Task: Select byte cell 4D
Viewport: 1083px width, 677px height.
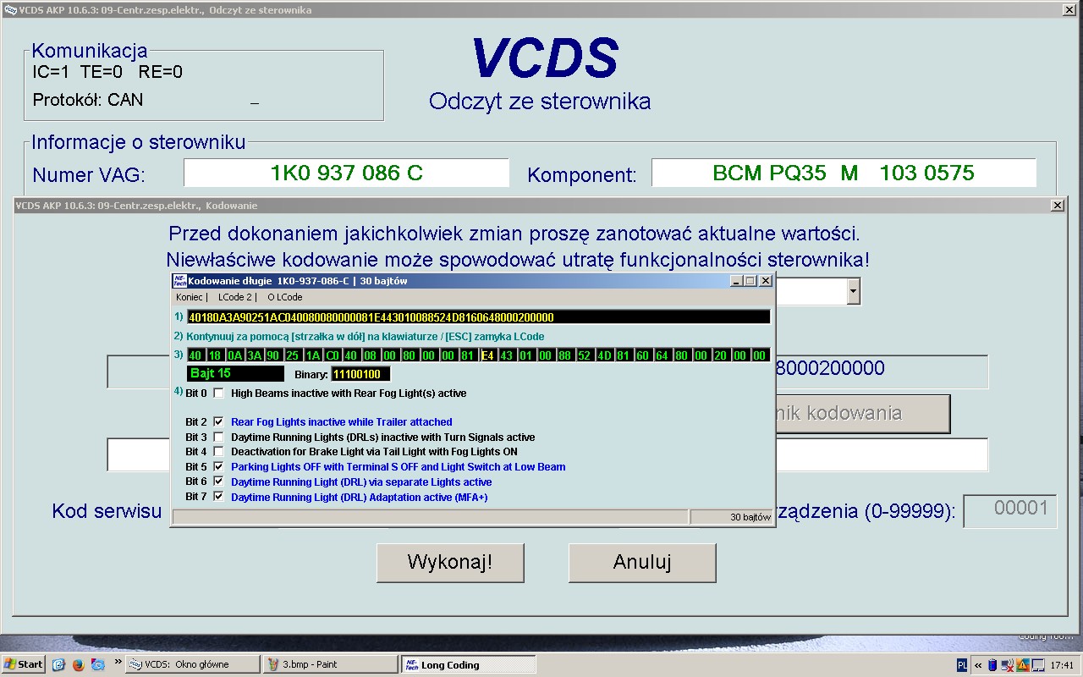Action: [x=605, y=355]
